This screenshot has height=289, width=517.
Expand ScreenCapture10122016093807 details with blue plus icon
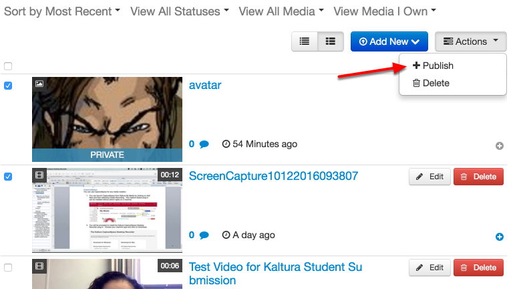[500, 237]
